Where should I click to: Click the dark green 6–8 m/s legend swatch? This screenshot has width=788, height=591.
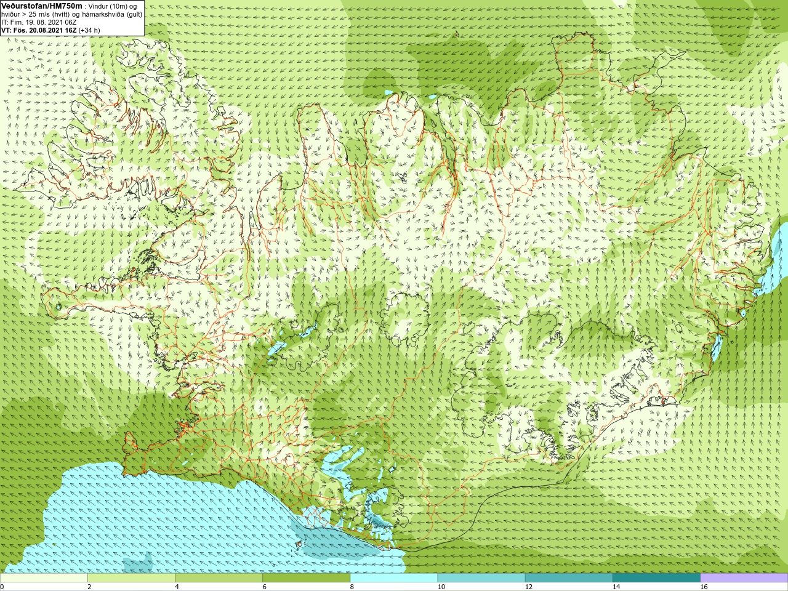tap(306, 578)
